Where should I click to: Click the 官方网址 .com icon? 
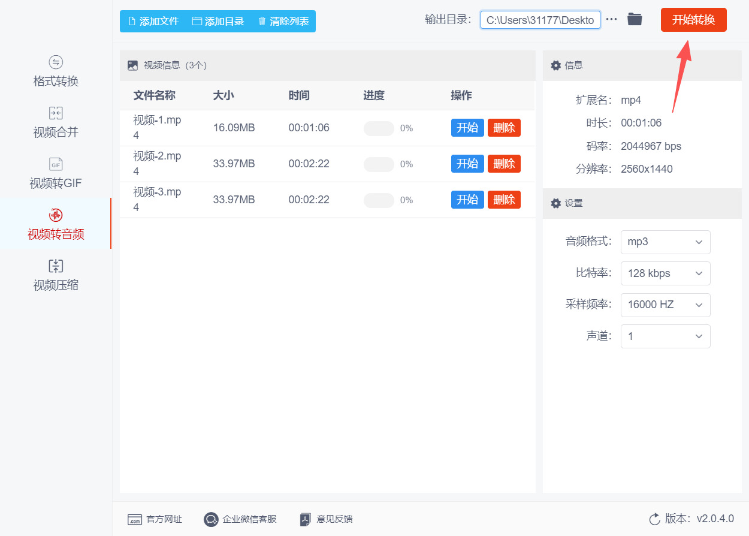135,519
